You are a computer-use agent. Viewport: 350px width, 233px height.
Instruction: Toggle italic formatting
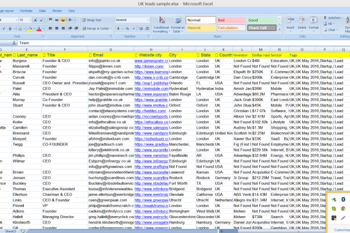pos(4,29)
